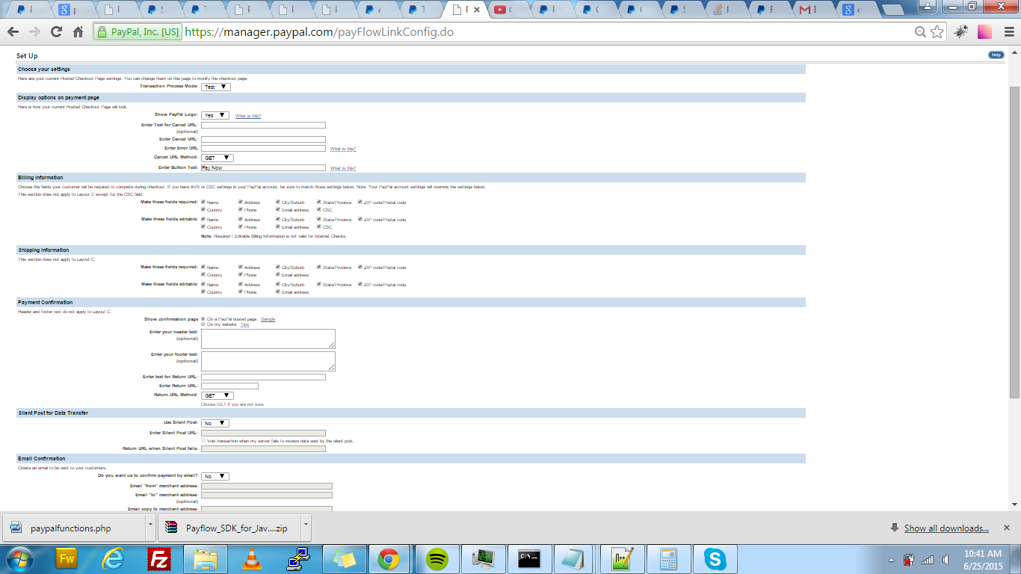Open the Windows Start menu
The height and width of the screenshot is (574, 1021).
[19, 559]
